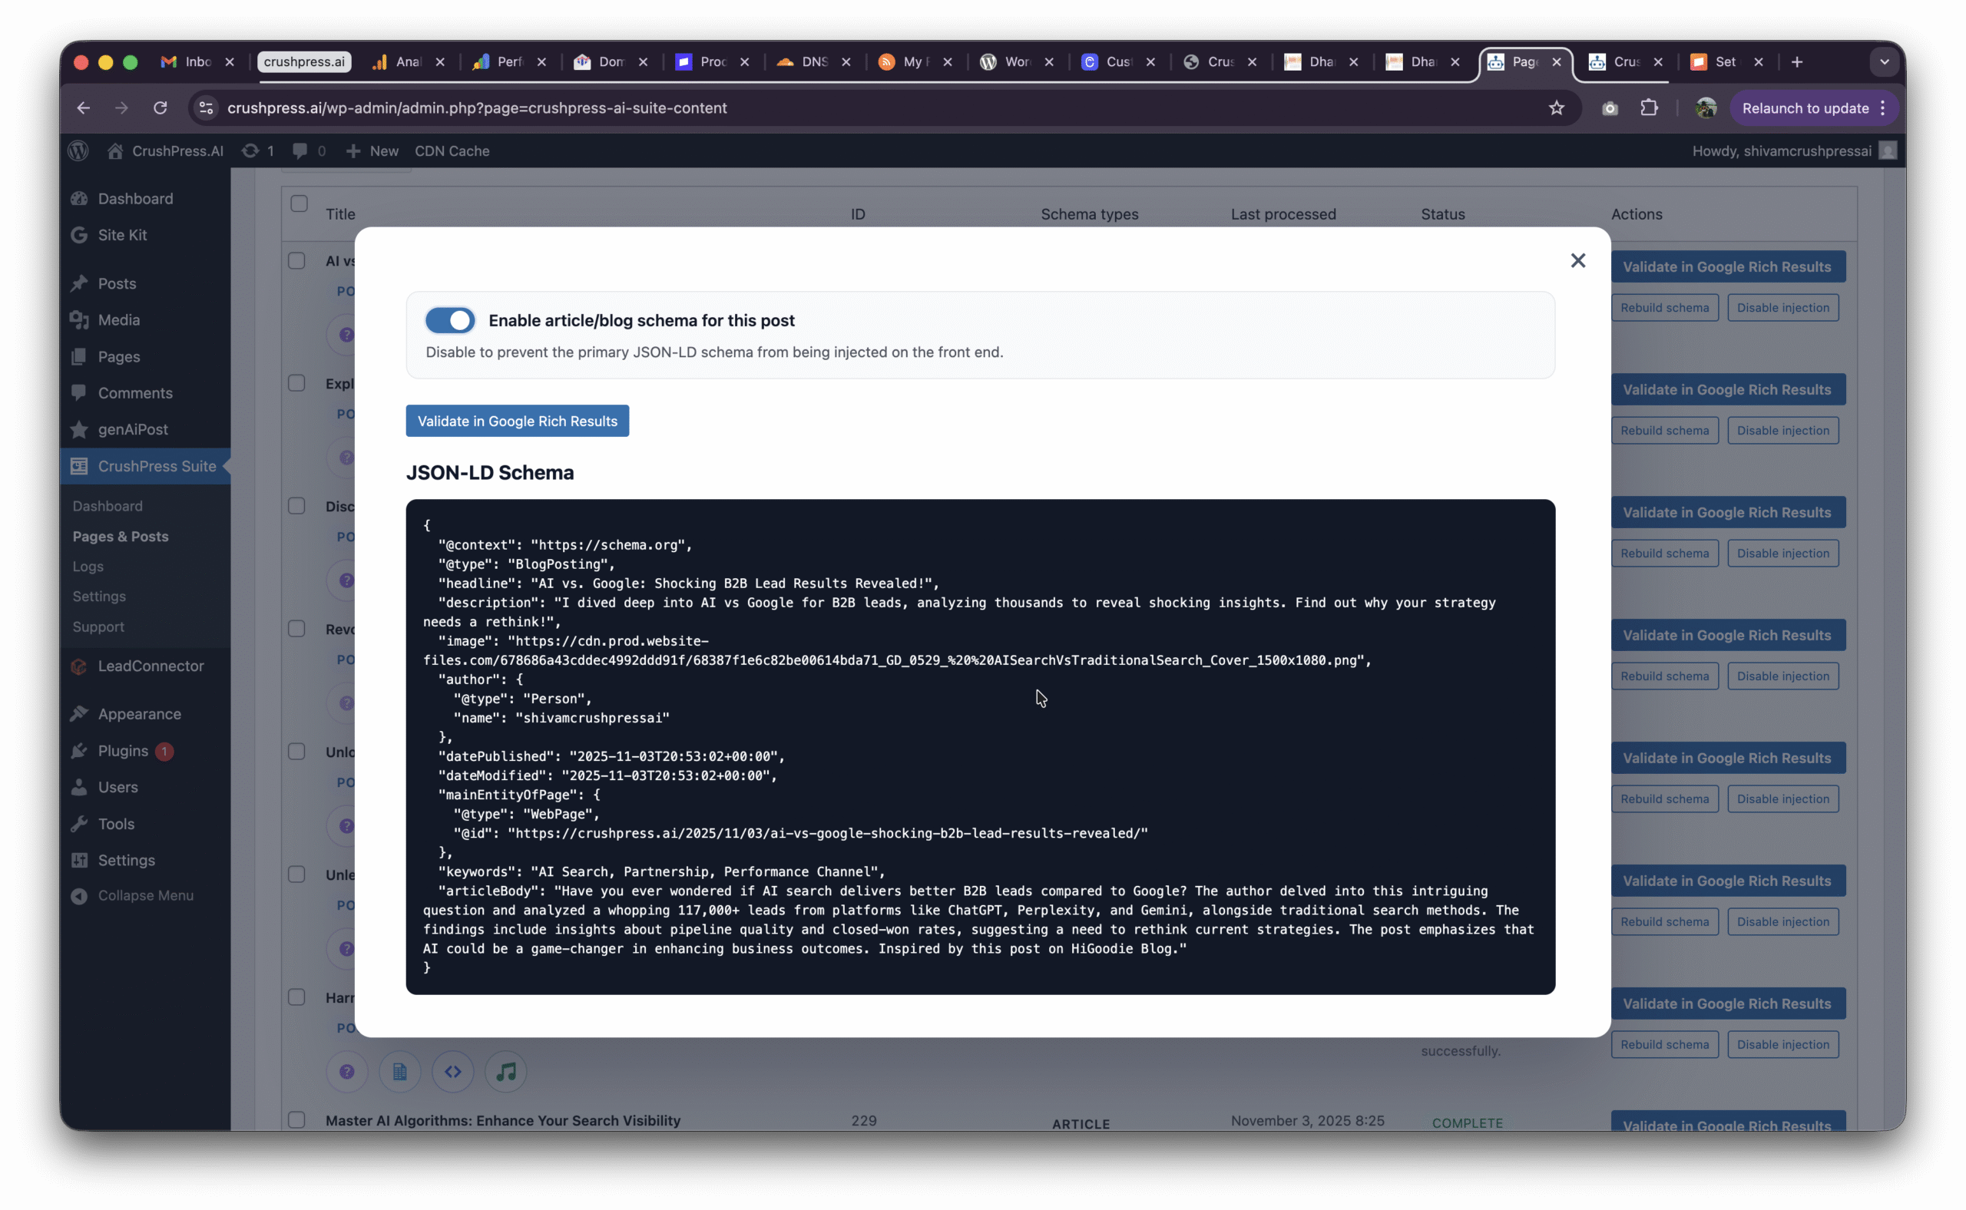Open CrushPress Suite Dashboard submenu

point(108,506)
